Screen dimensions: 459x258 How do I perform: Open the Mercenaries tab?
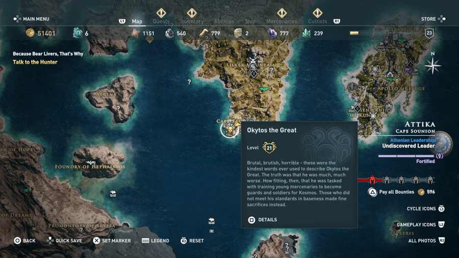[x=282, y=21]
